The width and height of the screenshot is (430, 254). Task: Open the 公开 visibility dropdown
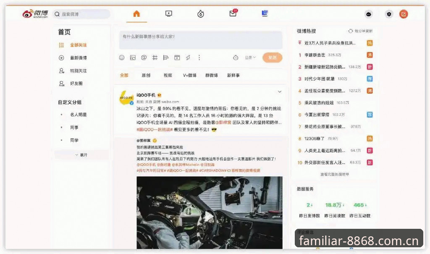point(250,58)
